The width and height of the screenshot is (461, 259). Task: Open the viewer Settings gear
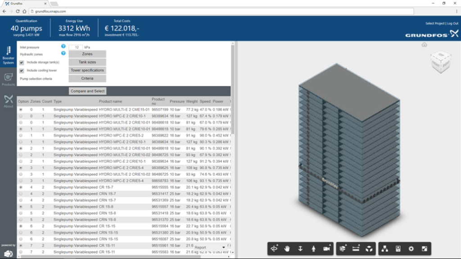pos(411,248)
